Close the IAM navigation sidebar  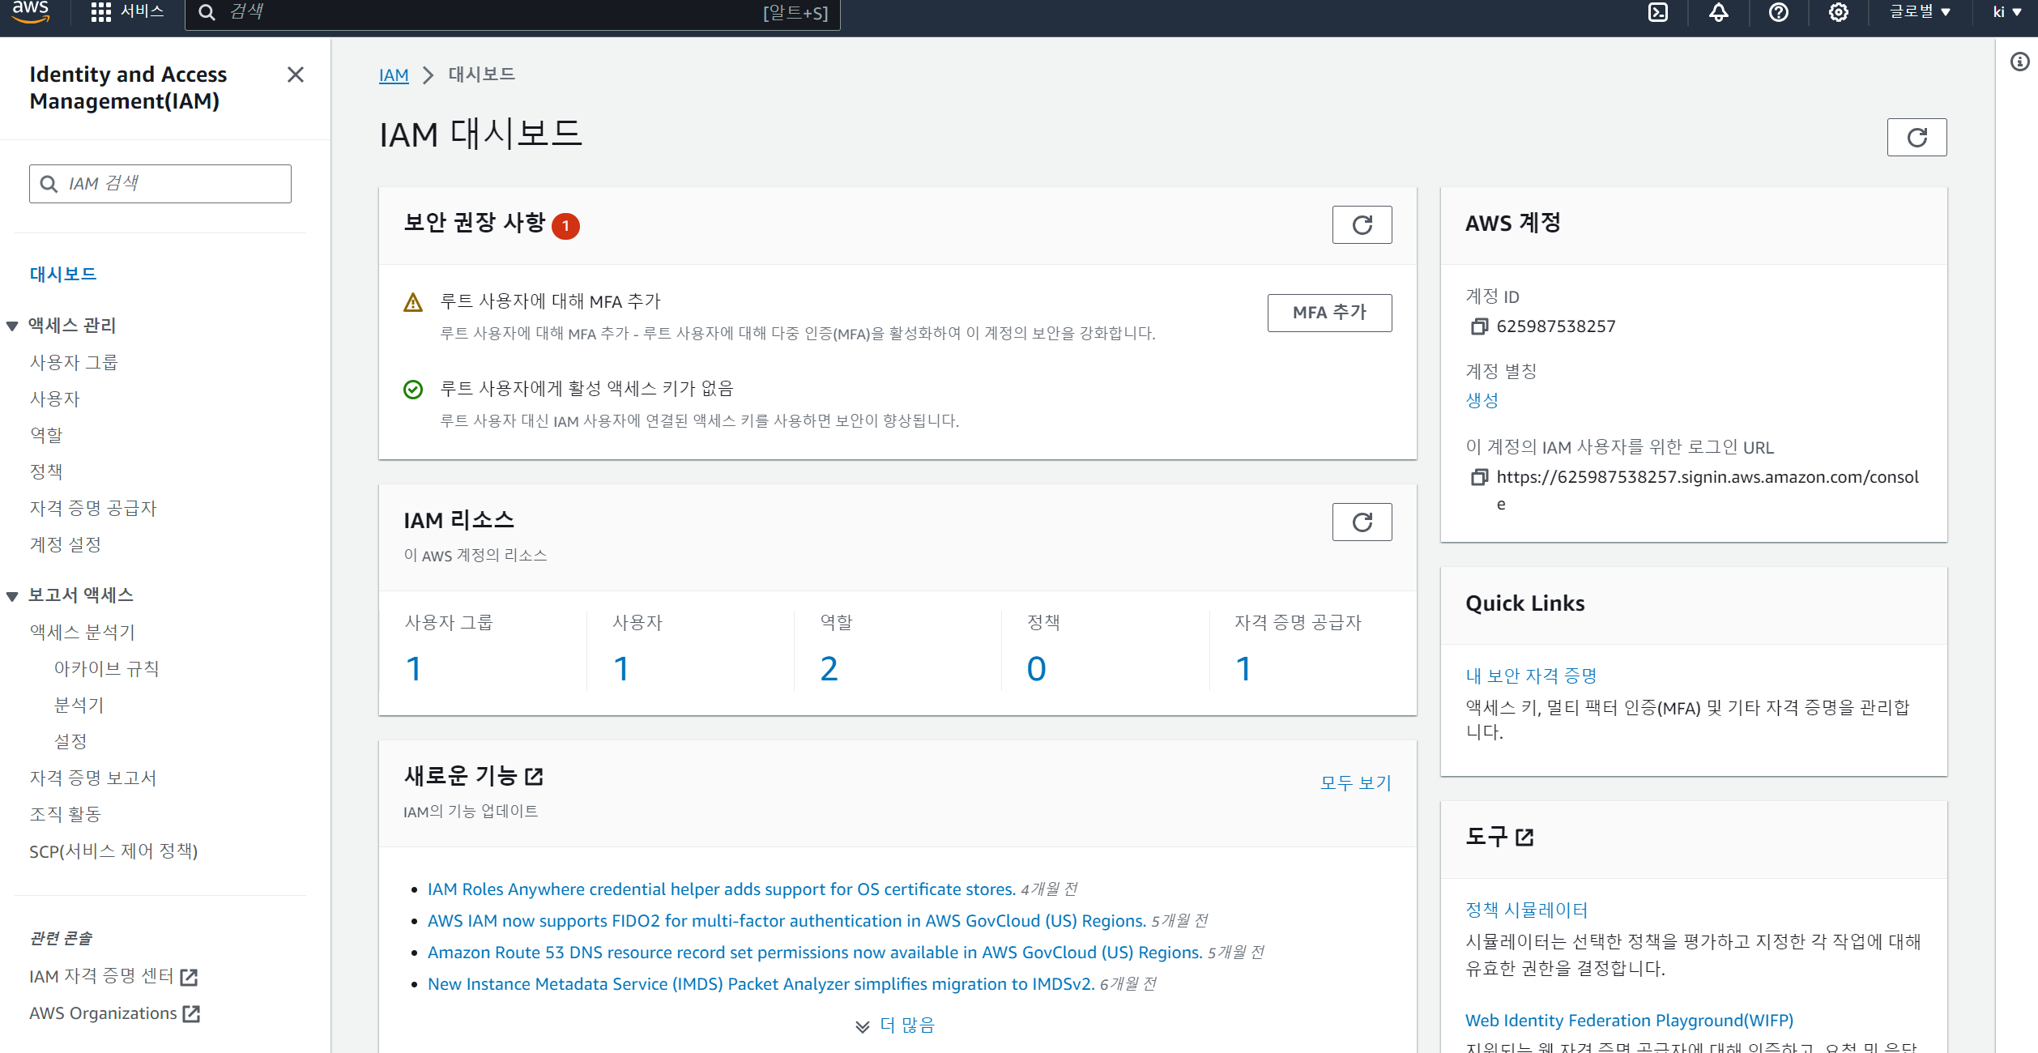pyautogui.click(x=296, y=75)
